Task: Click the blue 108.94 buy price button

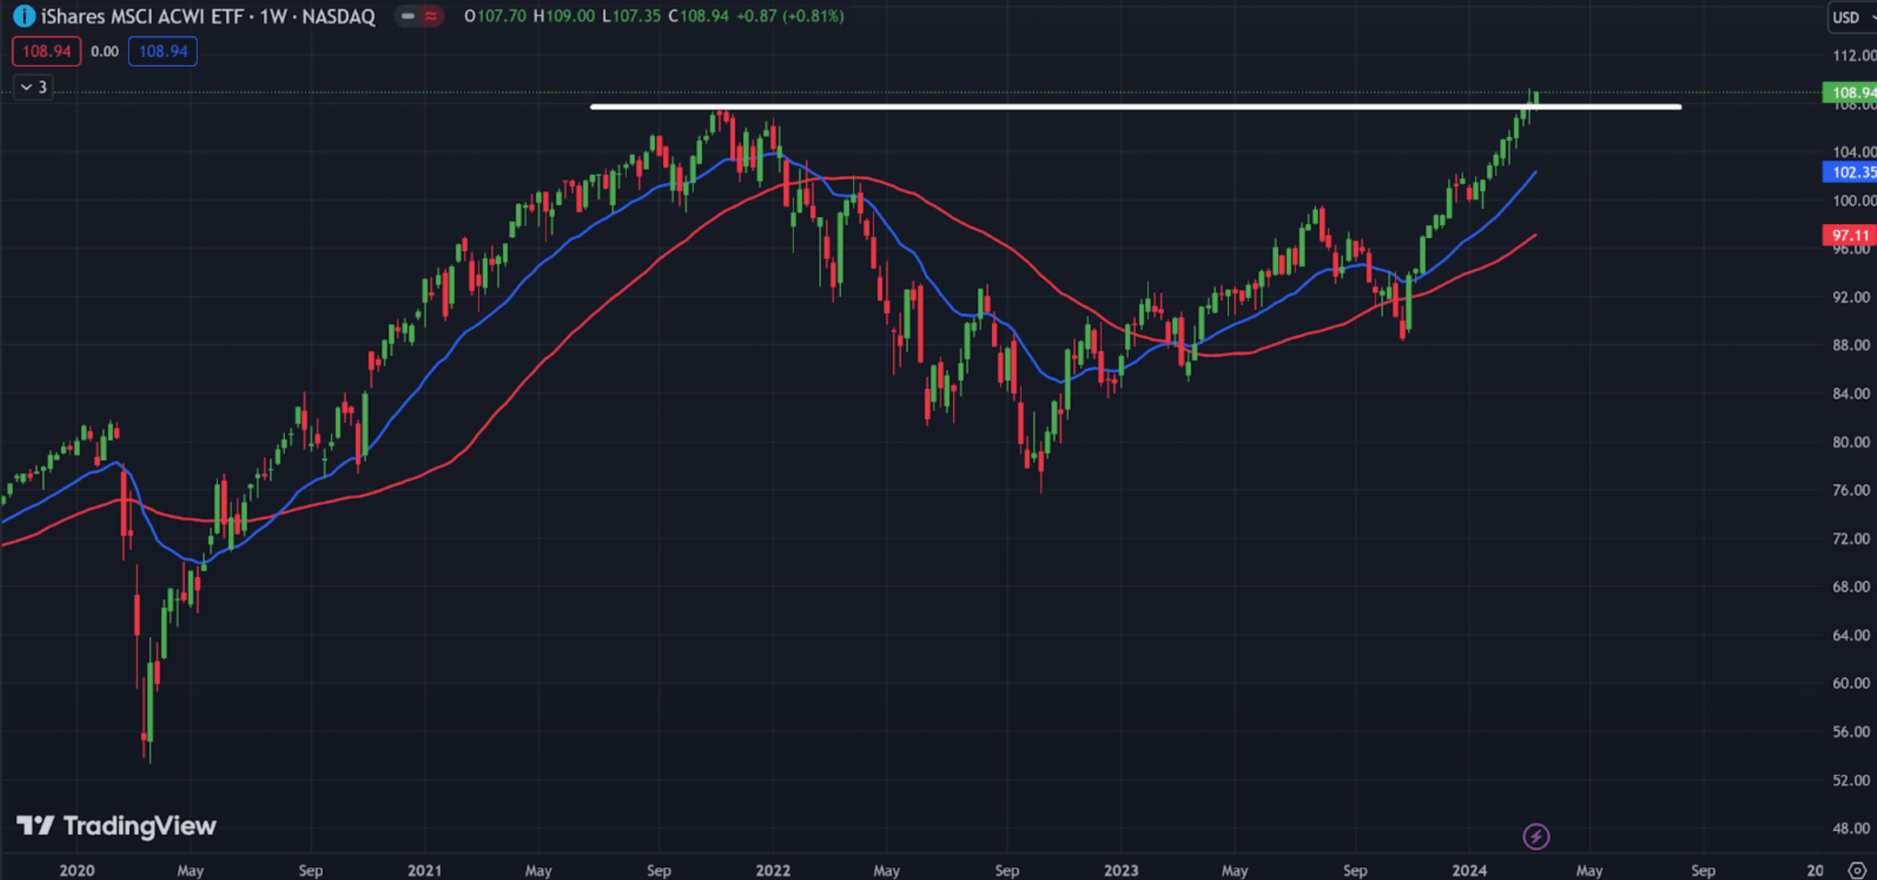Action: pyautogui.click(x=162, y=51)
